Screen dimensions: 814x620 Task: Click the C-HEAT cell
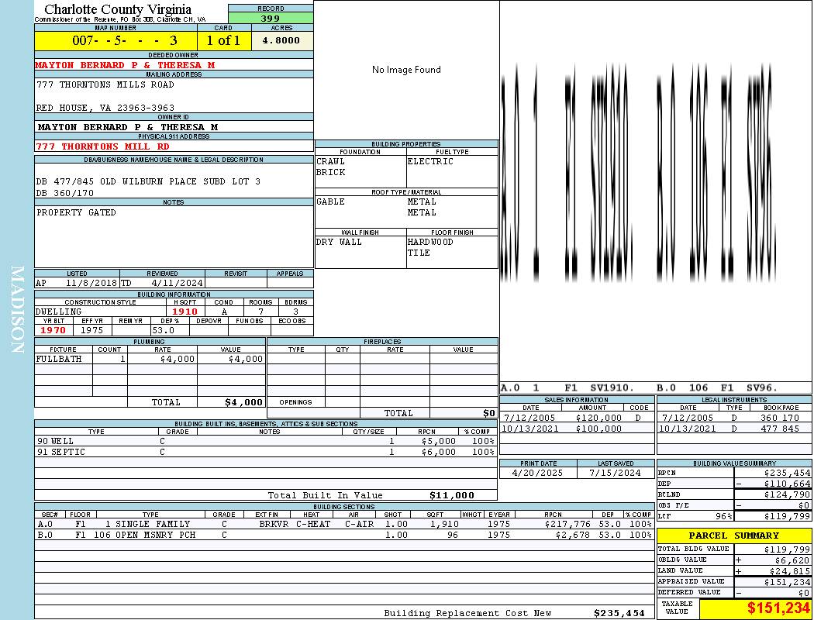pyautogui.click(x=313, y=524)
